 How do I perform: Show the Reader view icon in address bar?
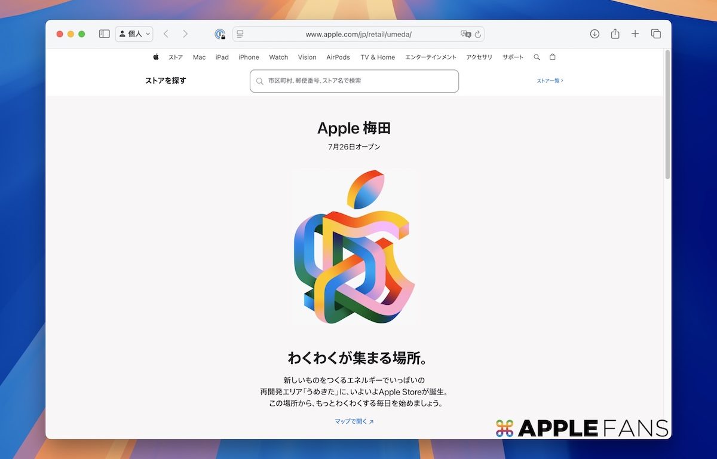[240, 35]
